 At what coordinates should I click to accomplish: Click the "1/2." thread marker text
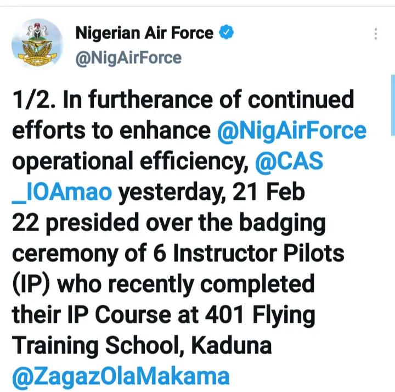[x=33, y=100]
